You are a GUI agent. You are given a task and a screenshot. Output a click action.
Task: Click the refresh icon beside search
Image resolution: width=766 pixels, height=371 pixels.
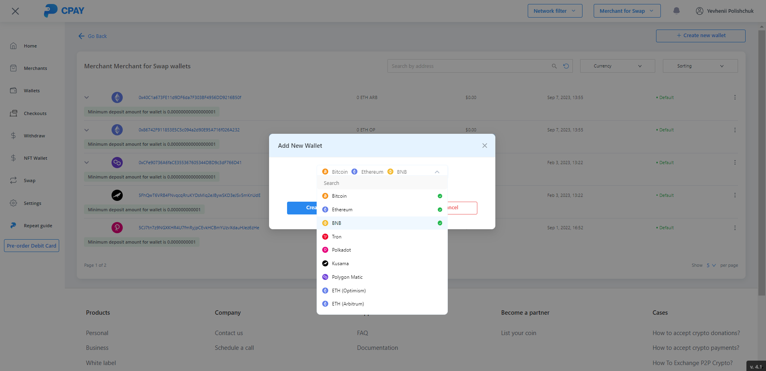click(x=566, y=66)
